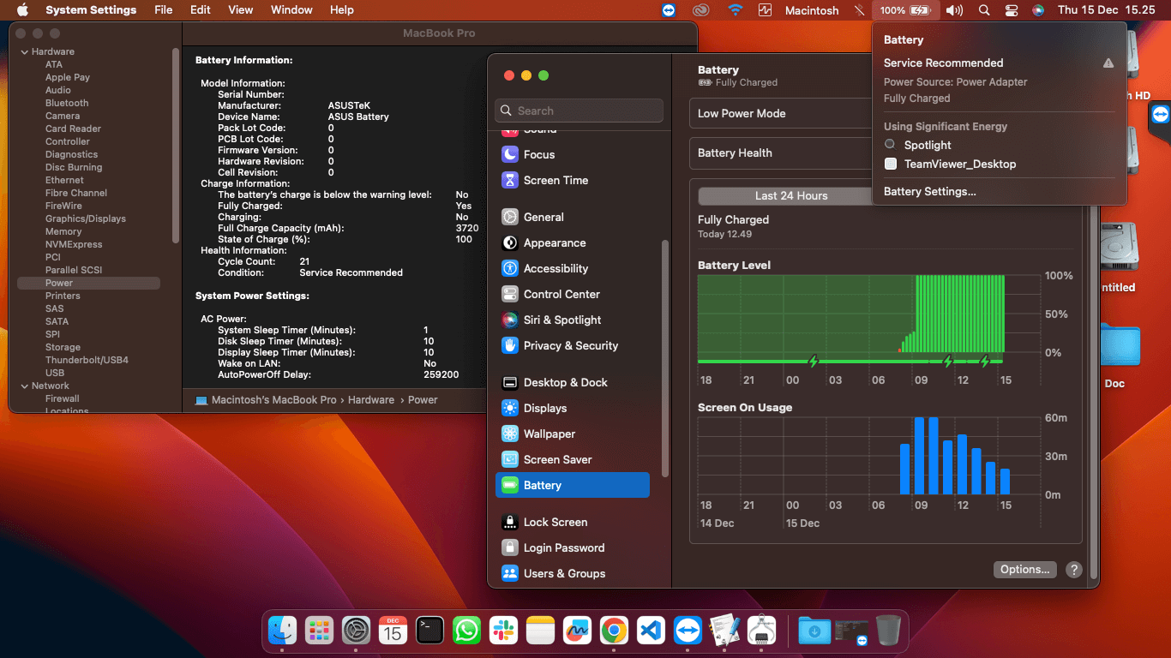Select Firewall under Network
Screen dimensions: 1171x658
pos(63,398)
